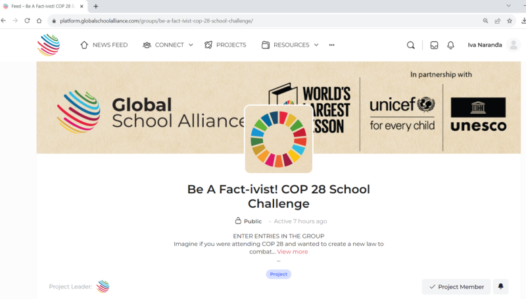The width and height of the screenshot is (526, 299).
Task: Click the address bar URL
Action: pos(156,21)
